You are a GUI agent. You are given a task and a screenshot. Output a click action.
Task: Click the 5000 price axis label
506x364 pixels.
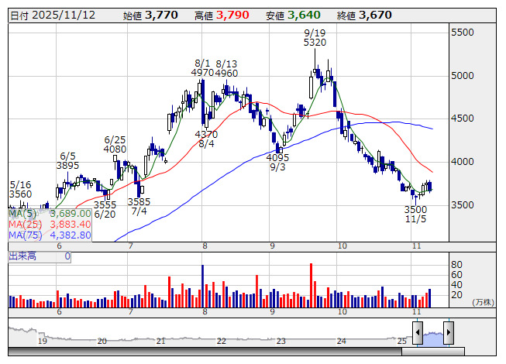click(x=463, y=76)
